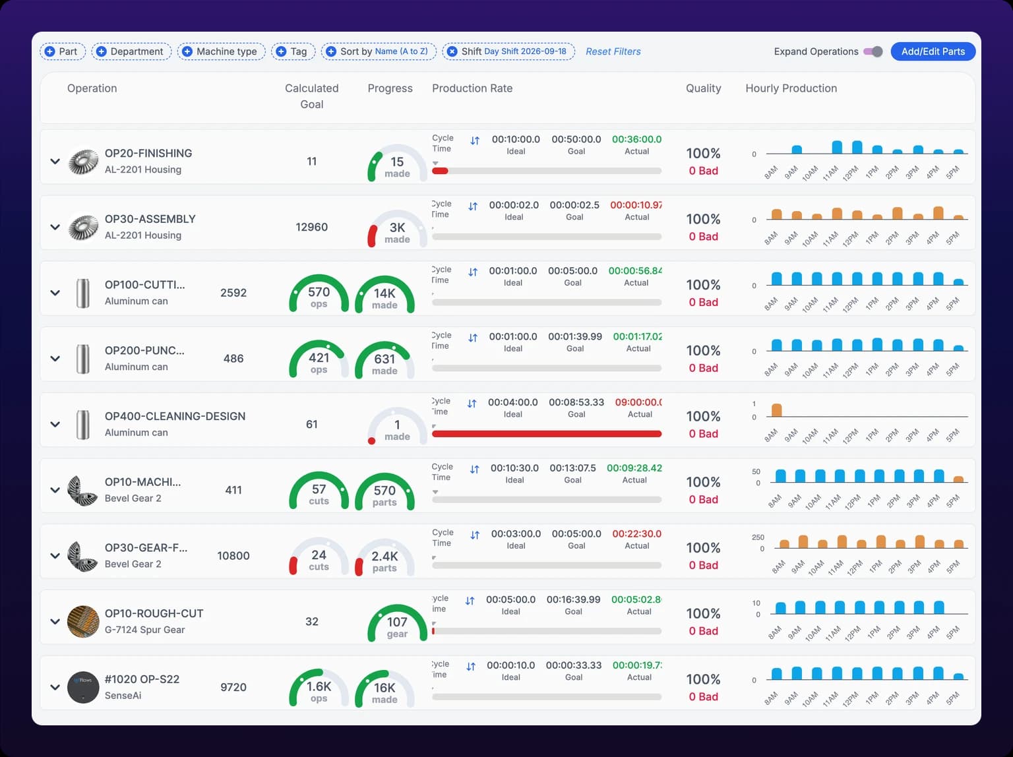Click the plus icon on Department filter
1013x757 pixels.
(x=101, y=51)
